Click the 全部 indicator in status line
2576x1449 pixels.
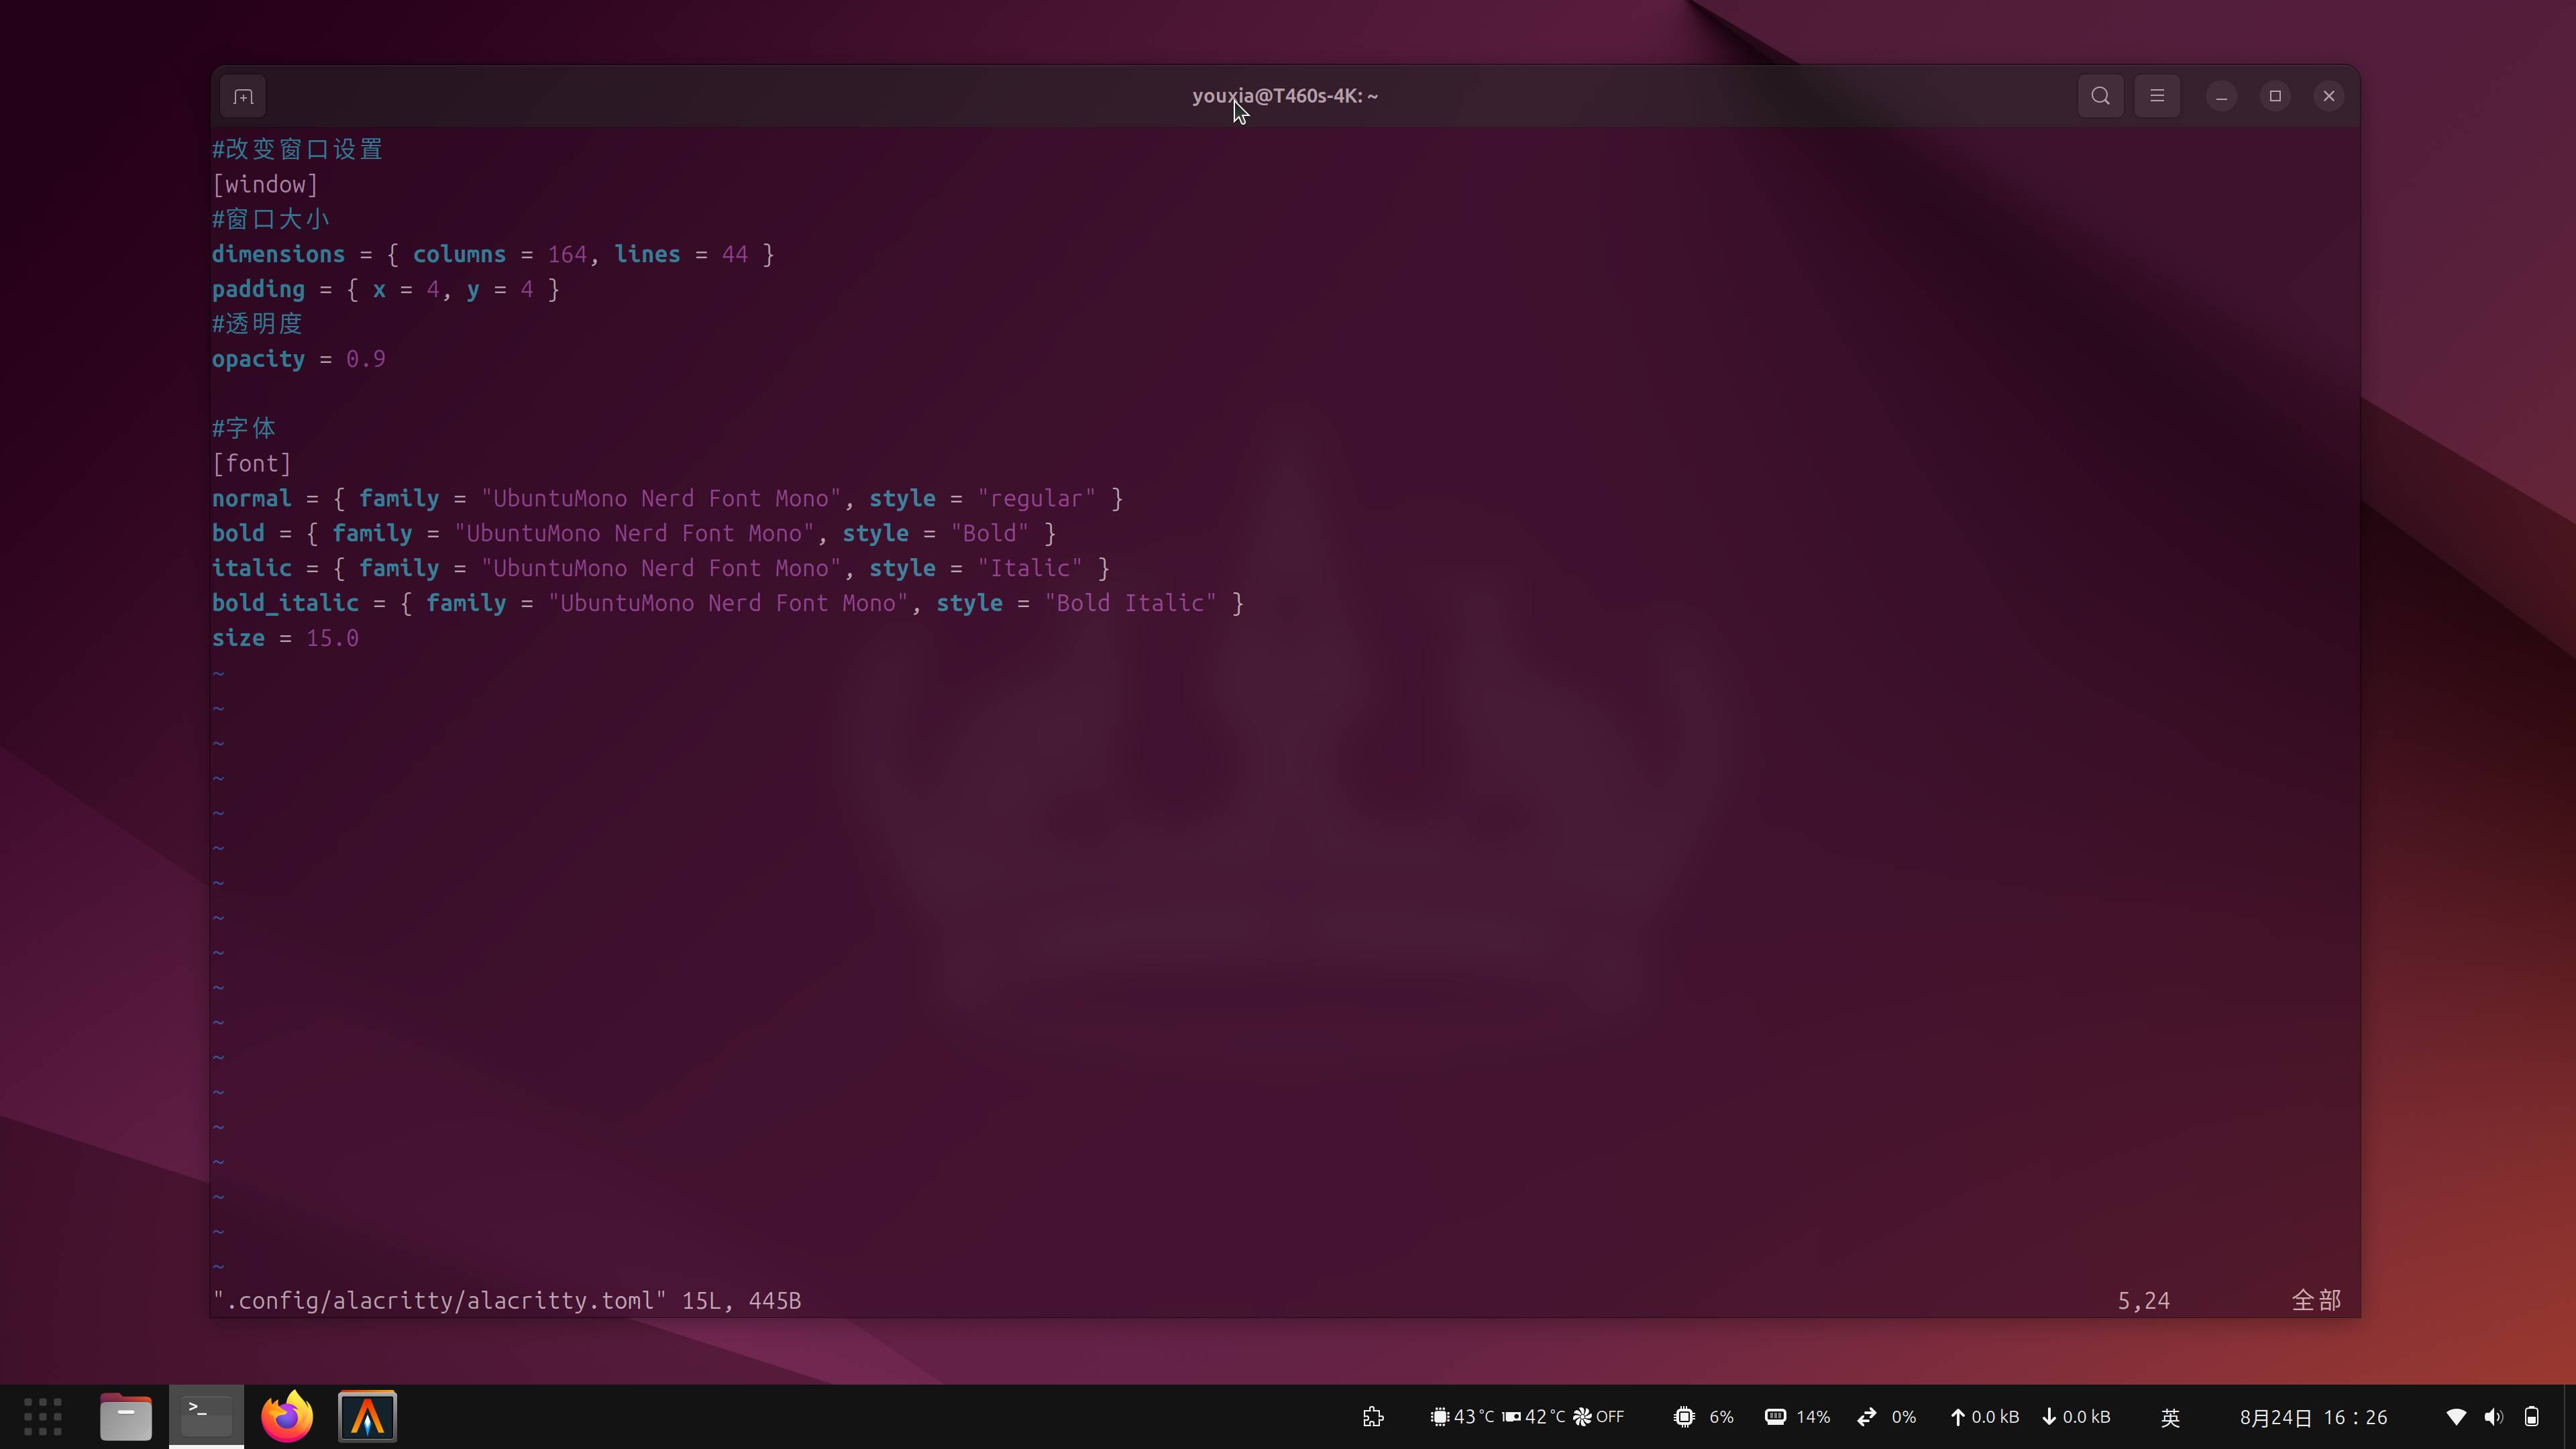click(x=2317, y=1301)
